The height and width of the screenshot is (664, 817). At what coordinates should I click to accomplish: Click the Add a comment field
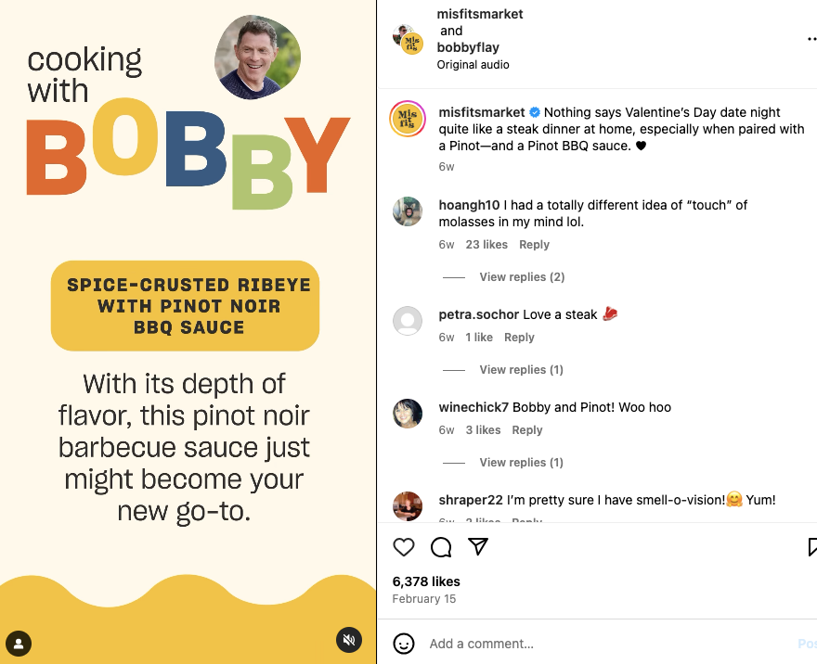click(610, 644)
